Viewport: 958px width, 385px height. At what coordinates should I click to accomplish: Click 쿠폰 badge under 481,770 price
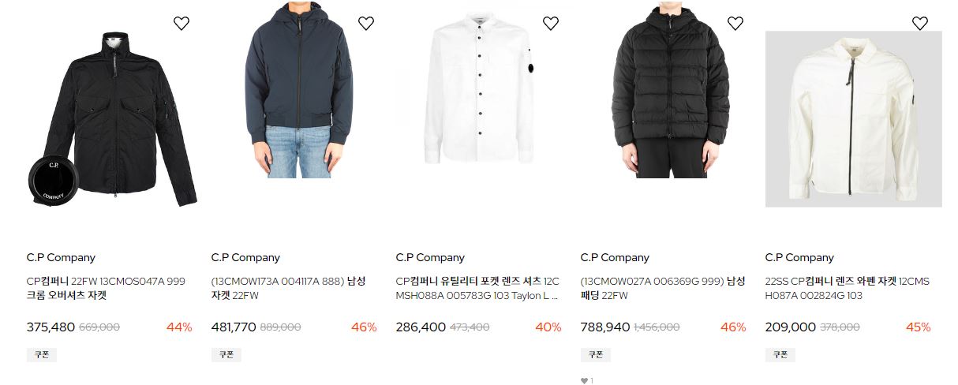tap(226, 355)
